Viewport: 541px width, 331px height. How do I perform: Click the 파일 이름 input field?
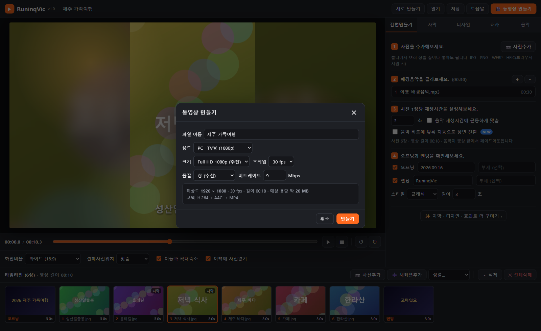coord(281,134)
